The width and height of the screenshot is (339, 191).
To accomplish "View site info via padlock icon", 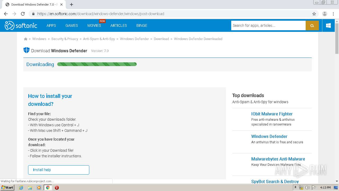I will pyautogui.click(x=33, y=14).
